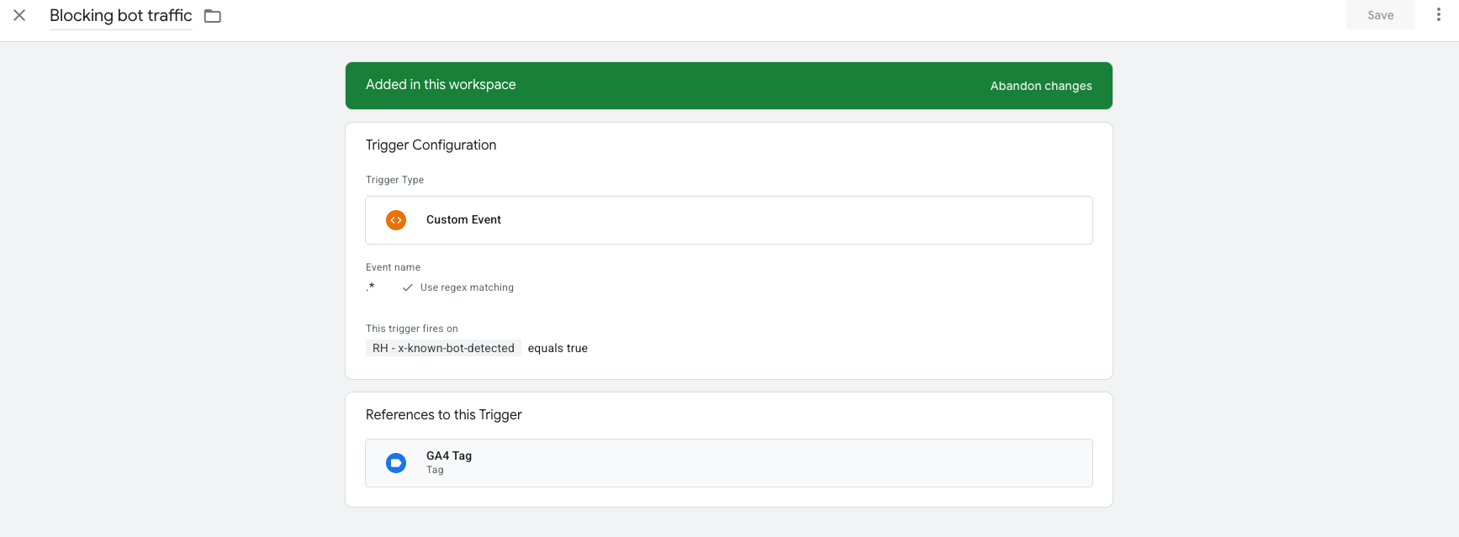Click the orange Custom Event trigger icon
Screen dimensions: 1459x537
pos(395,220)
